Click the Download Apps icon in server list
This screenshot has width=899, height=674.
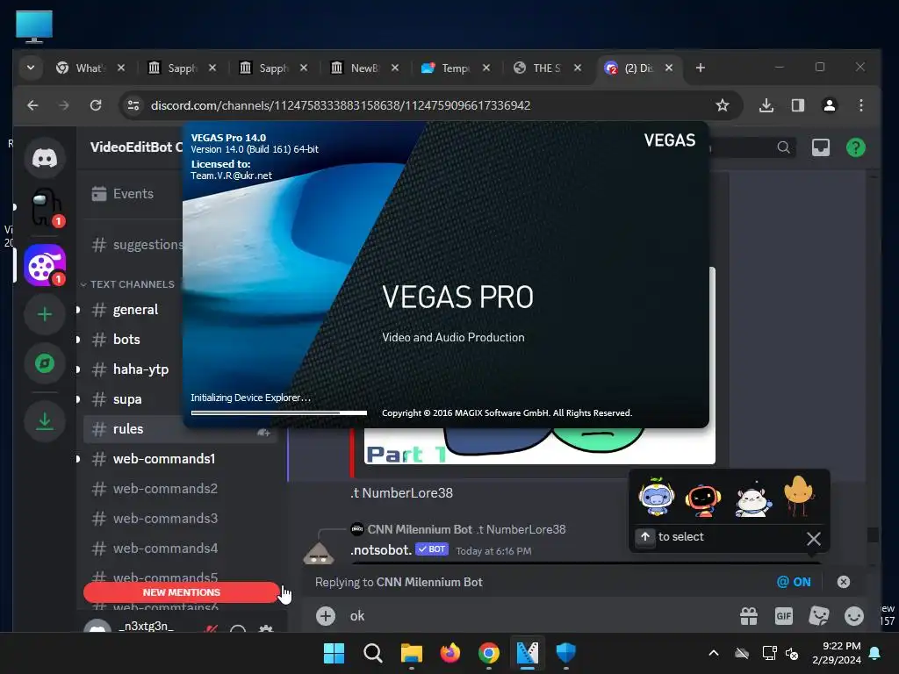coord(45,422)
